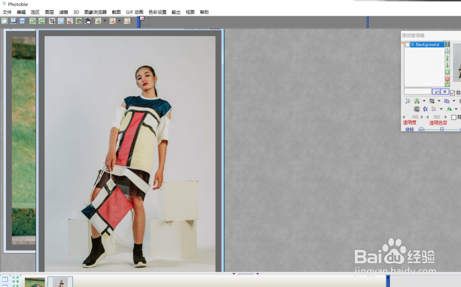Delete layer with red minus icon

coord(448,79)
